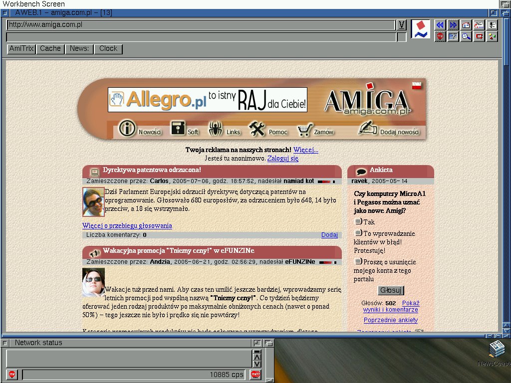Click the AMIGA amiga.com.pl logo
The height and width of the screenshot is (383, 511).
coord(367,100)
